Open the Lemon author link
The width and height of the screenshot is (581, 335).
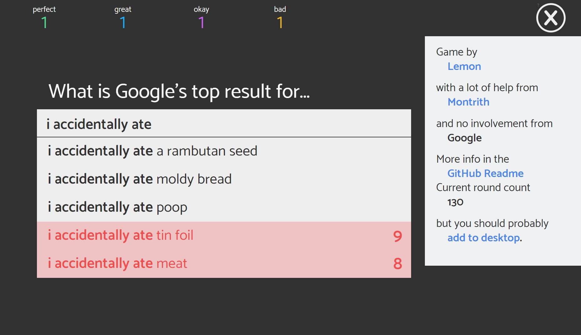point(464,67)
